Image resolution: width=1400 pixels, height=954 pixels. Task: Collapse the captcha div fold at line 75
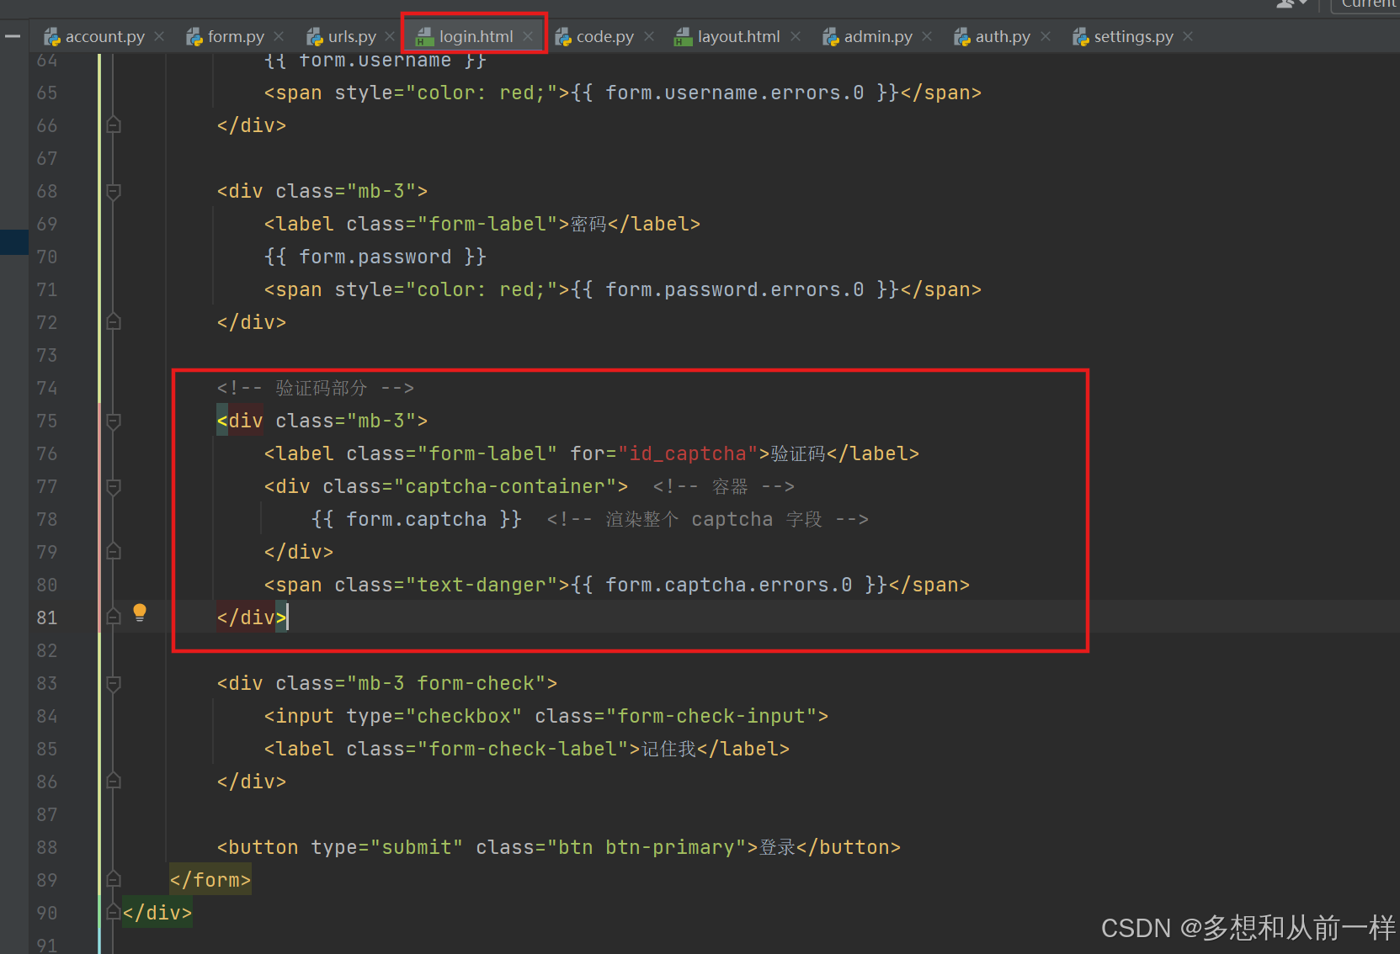(112, 421)
